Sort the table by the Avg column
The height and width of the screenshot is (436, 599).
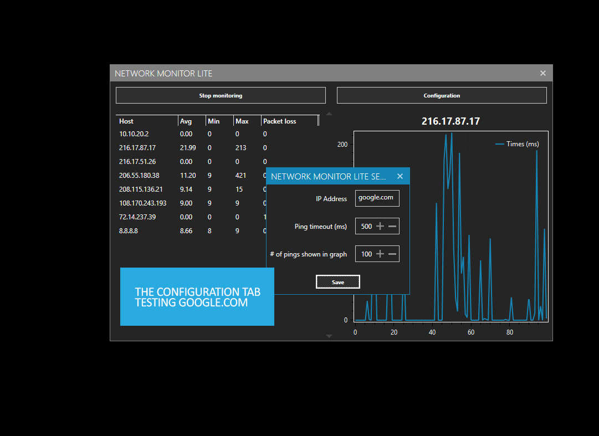(x=185, y=121)
